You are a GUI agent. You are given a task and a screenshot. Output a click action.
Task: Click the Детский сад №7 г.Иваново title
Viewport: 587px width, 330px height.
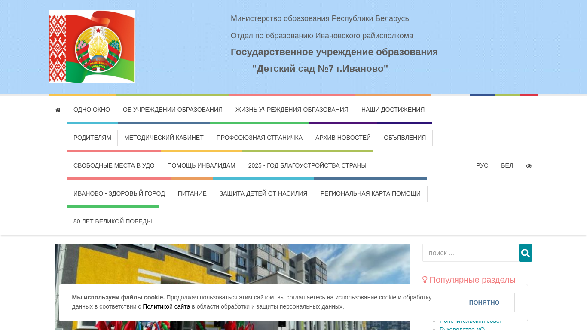click(320, 69)
